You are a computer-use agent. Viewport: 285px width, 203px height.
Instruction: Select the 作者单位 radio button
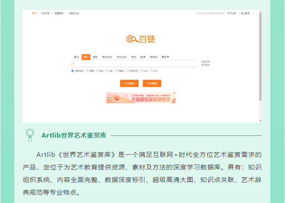click(128, 71)
